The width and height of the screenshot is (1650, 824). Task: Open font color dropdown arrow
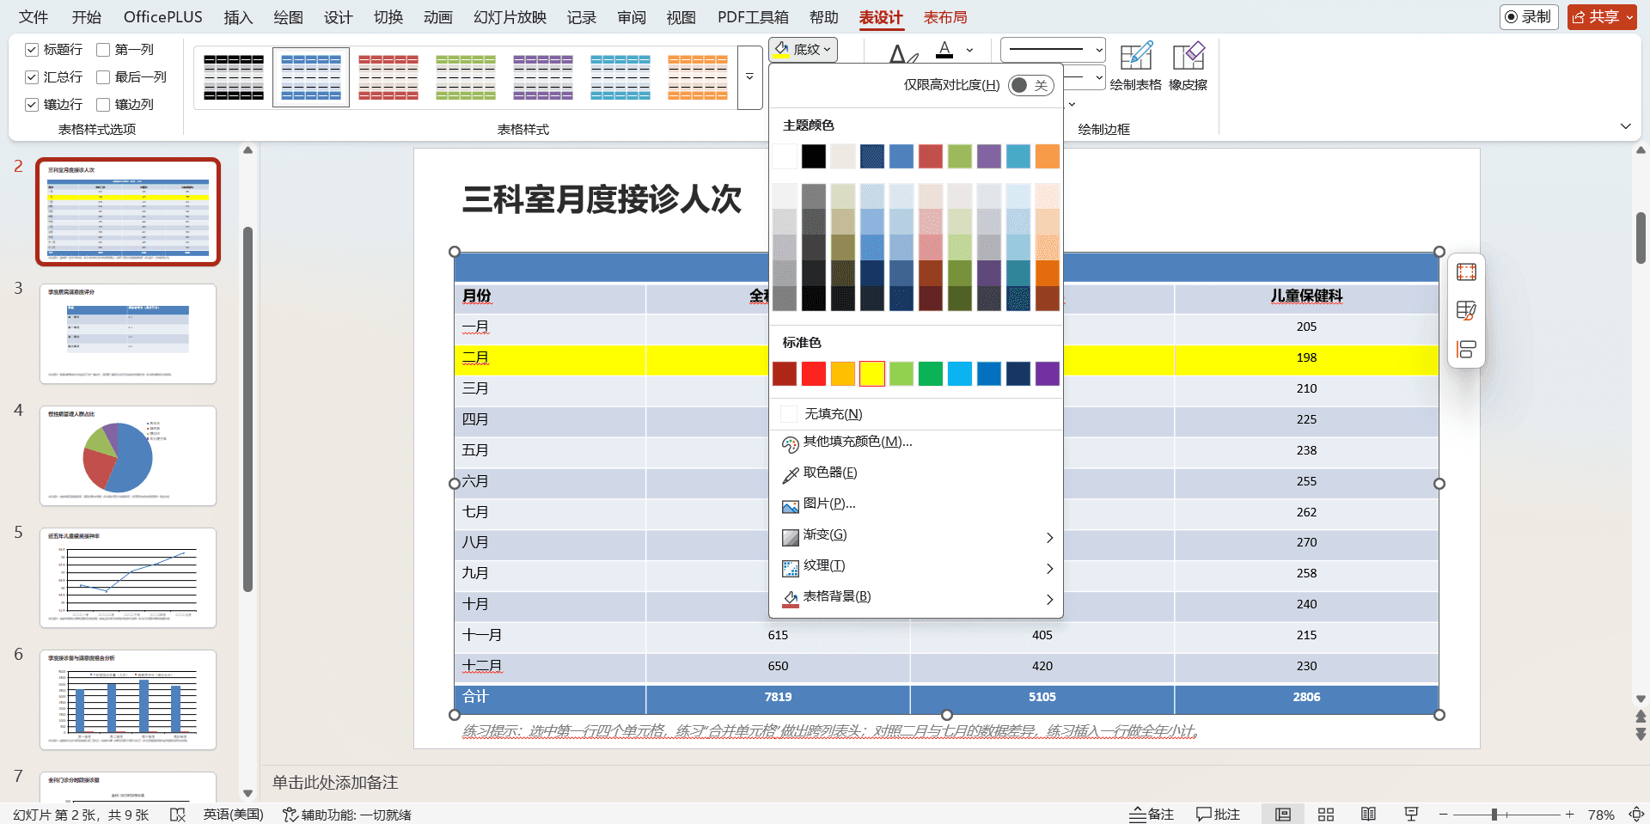pos(970,50)
